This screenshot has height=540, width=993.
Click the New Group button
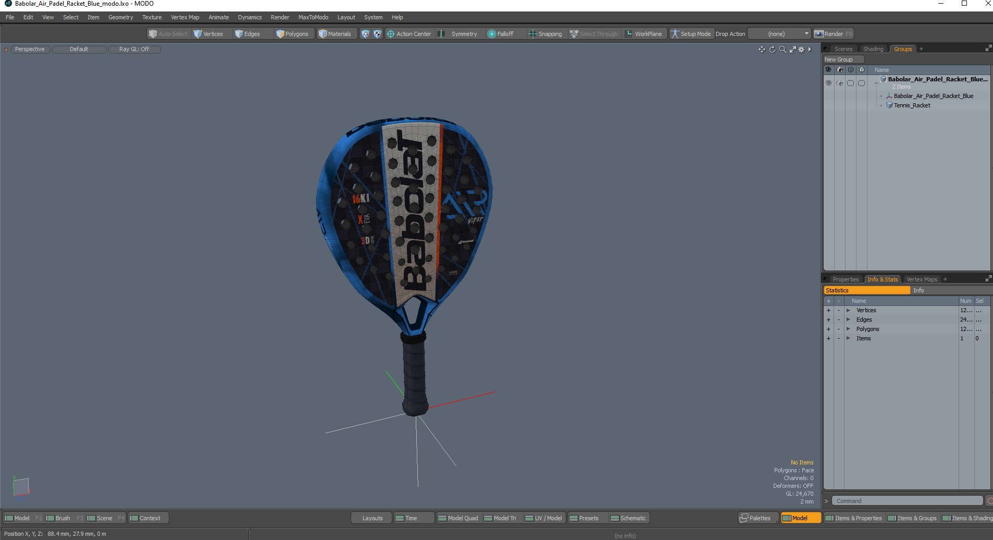point(843,59)
